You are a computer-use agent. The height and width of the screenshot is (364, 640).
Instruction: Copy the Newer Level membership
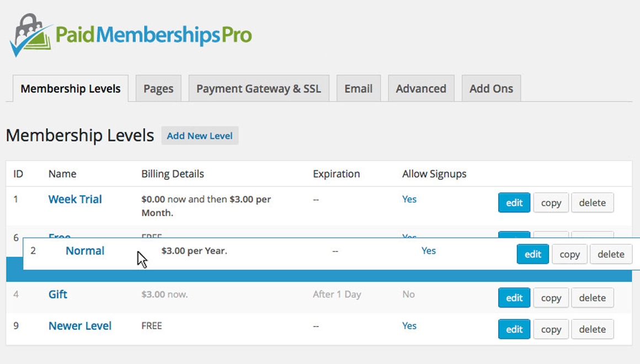click(551, 329)
